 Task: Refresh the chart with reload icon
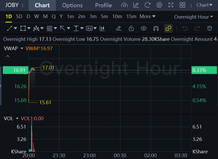(147, 5)
